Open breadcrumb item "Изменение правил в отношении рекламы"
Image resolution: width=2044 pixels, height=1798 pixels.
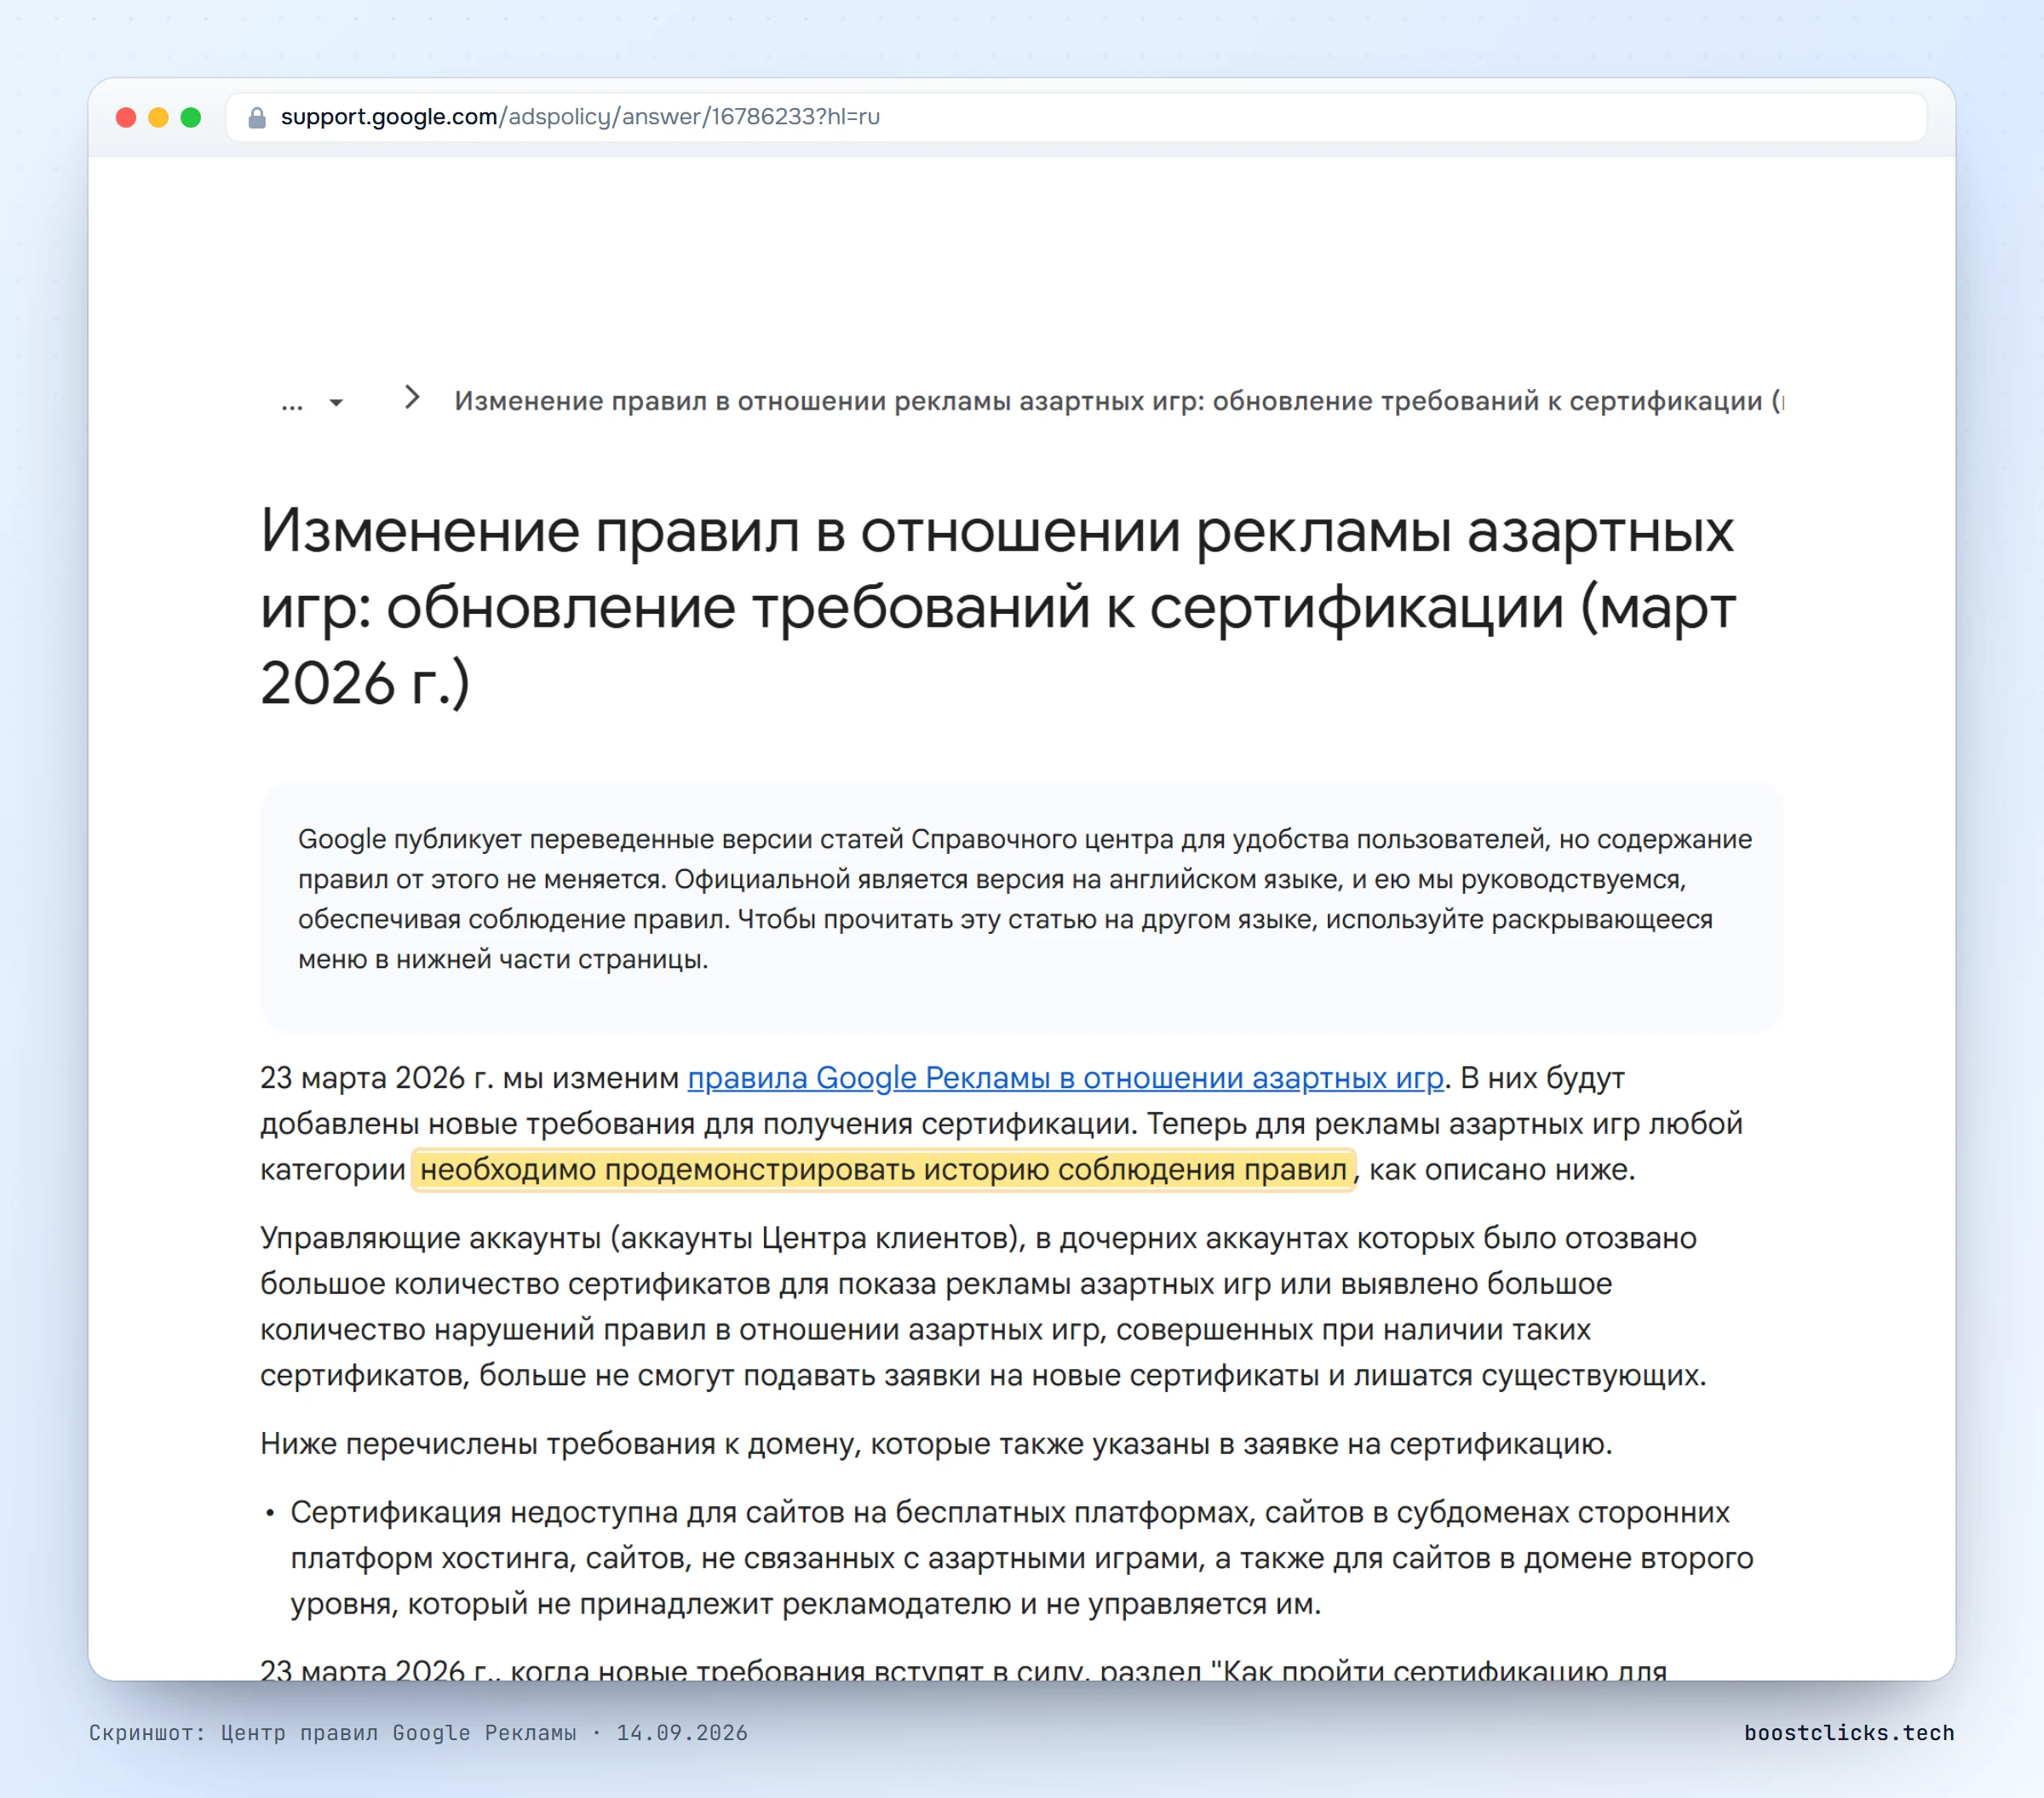coord(1119,401)
